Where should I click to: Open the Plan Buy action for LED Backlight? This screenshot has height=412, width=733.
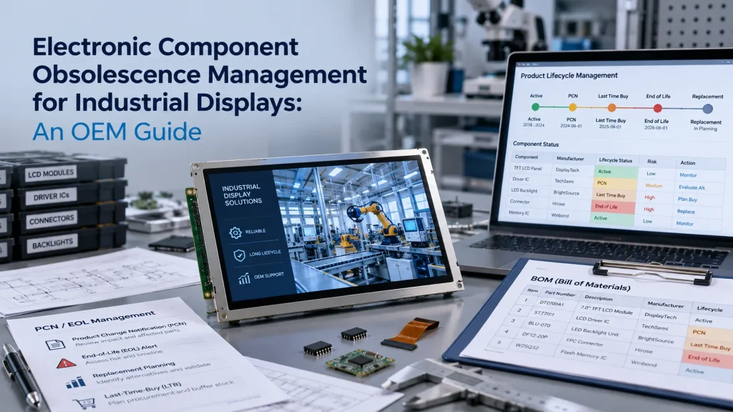(x=687, y=200)
